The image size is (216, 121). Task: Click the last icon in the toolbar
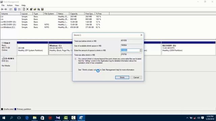42,9
